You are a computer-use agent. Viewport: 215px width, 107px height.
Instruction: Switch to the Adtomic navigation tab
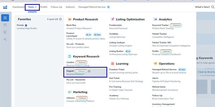70,7
